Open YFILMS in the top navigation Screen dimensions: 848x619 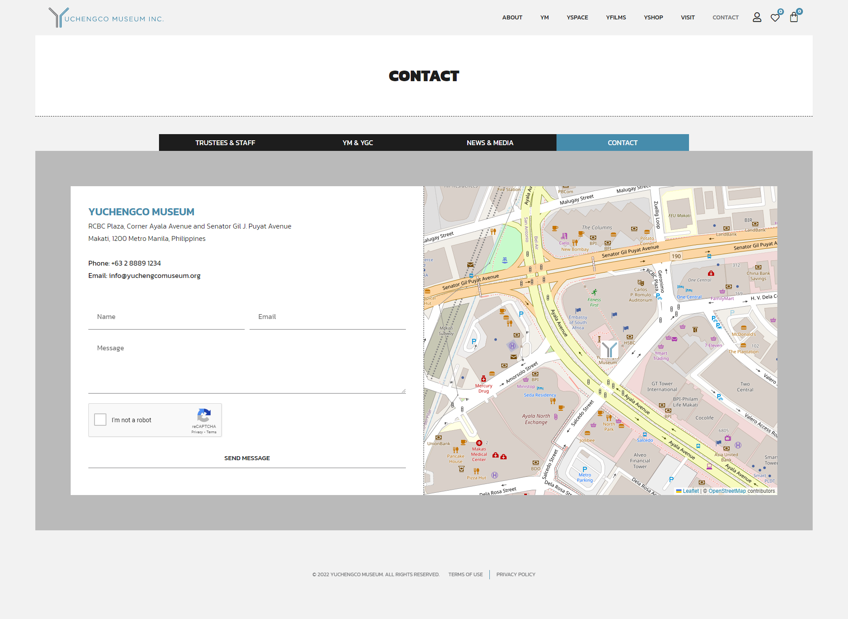(616, 18)
